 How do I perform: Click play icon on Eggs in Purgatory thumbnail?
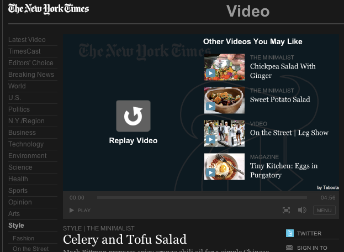point(210,172)
